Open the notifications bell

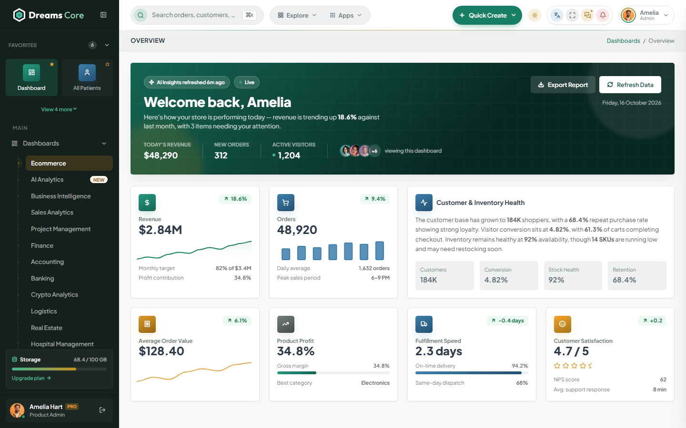[603, 15]
